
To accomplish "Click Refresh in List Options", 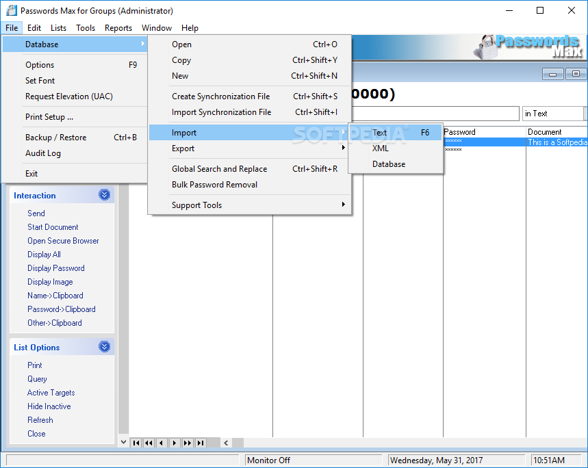I will coord(40,420).
